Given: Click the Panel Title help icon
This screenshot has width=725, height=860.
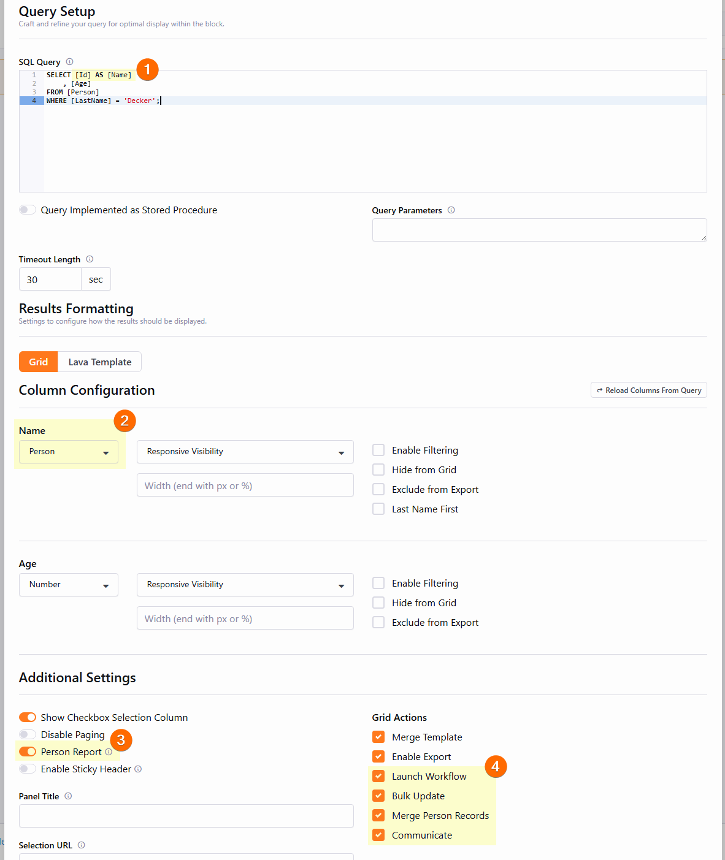Looking at the screenshot, I should [68, 796].
